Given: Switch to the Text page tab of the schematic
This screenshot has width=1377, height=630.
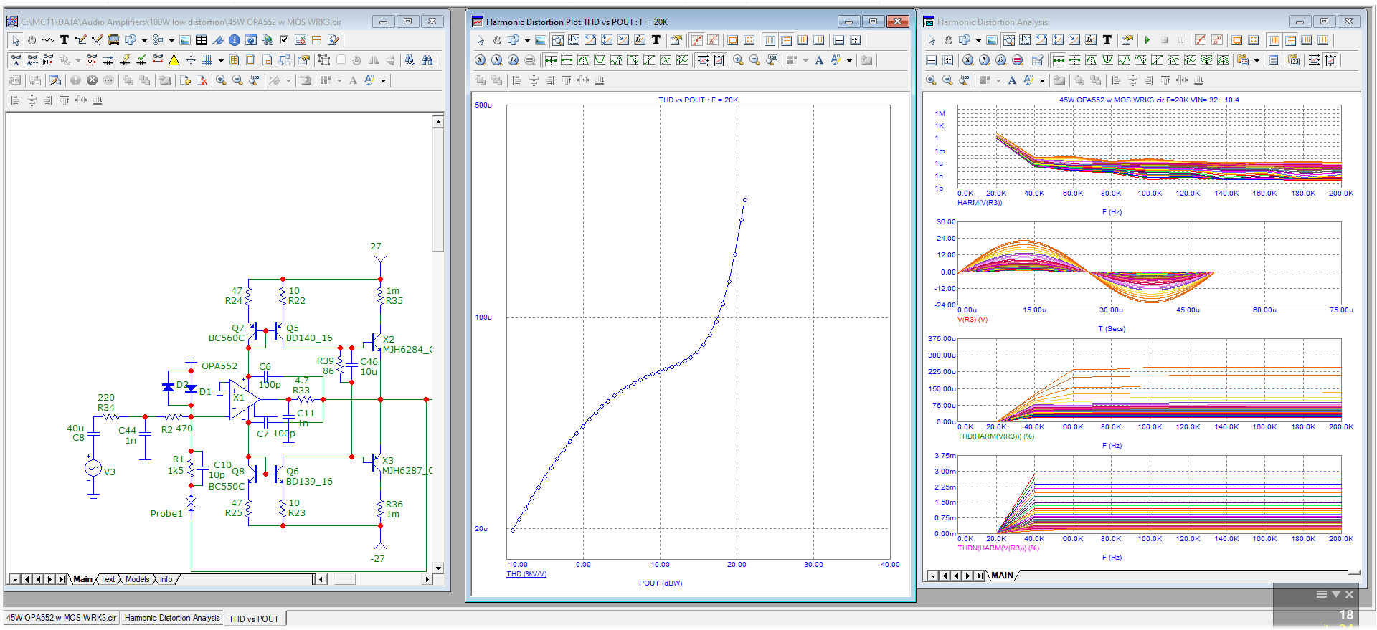Looking at the screenshot, I should pos(108,579).
